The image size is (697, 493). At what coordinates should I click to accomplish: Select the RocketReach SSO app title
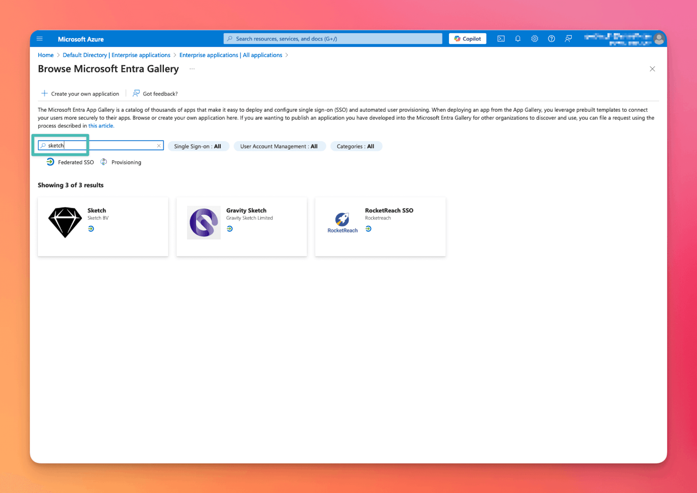tap(389, 210)
